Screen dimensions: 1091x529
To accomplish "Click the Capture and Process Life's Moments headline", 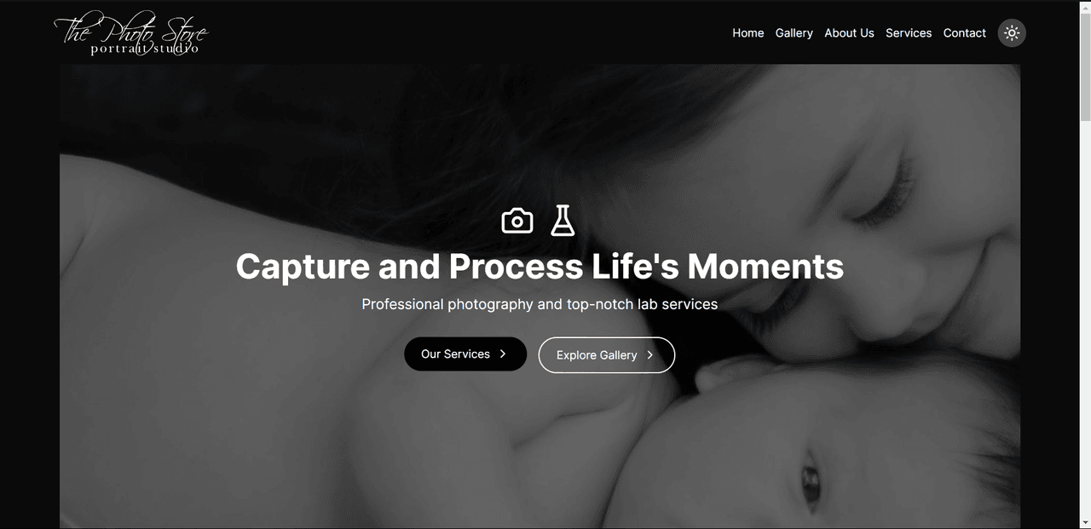I will (x=540, y=267).
